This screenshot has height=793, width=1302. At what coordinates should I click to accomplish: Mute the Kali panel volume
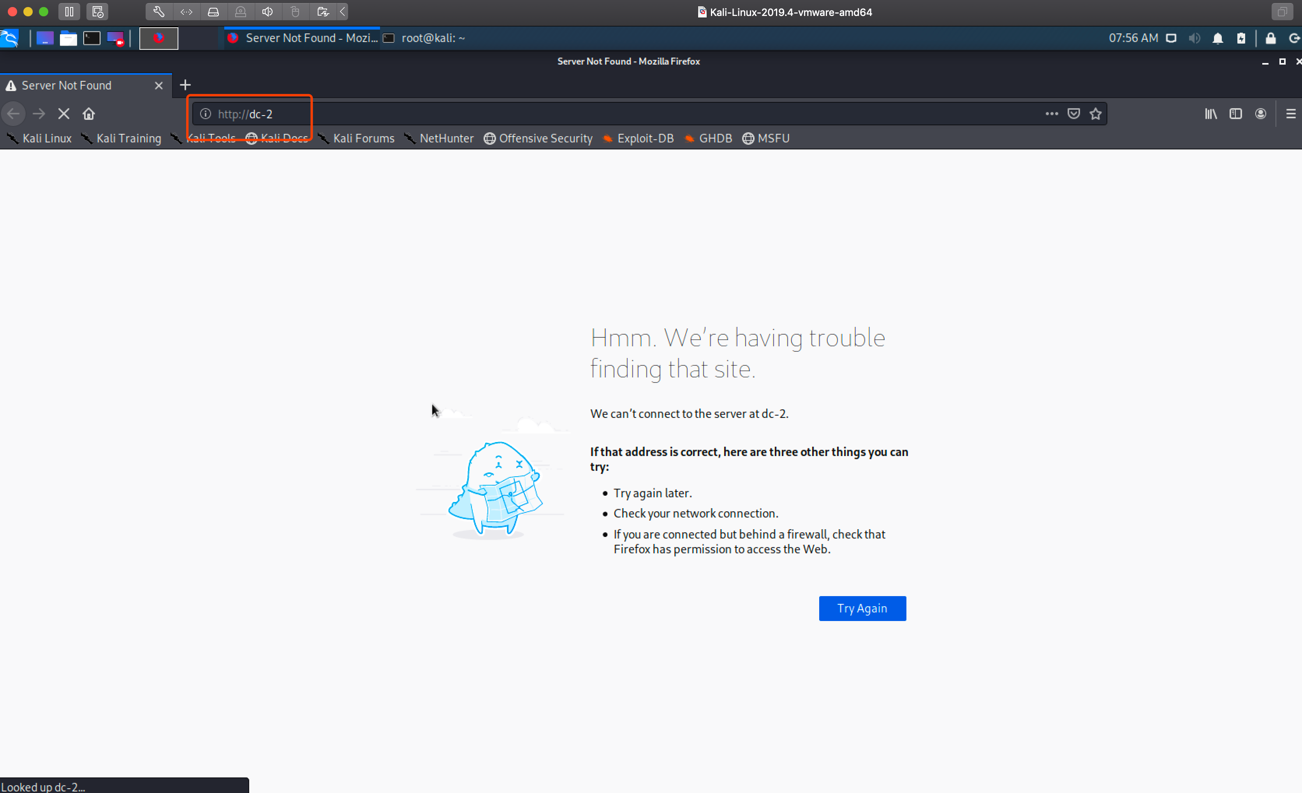click(1194, 38)
